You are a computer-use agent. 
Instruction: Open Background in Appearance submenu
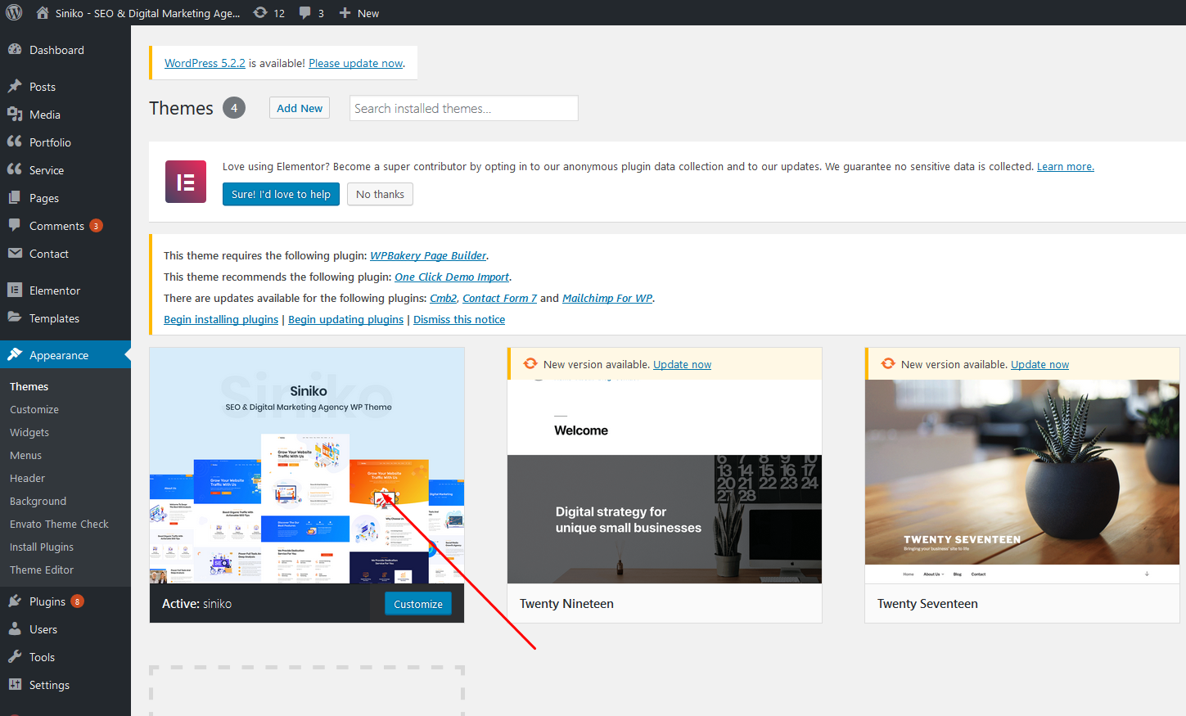[38, 501]
